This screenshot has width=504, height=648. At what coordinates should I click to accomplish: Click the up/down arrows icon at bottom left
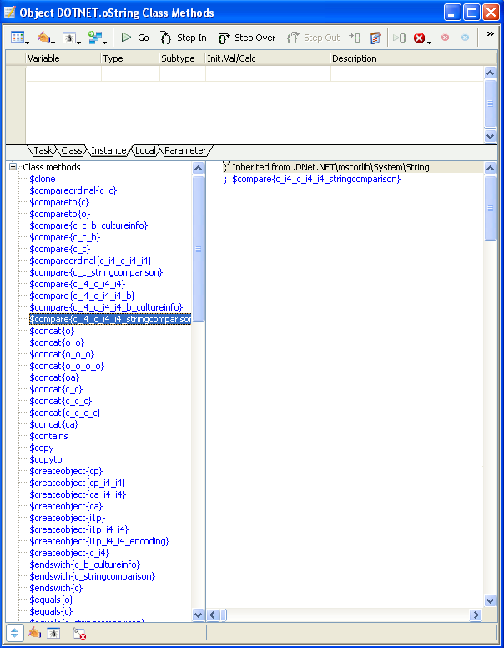14,633
